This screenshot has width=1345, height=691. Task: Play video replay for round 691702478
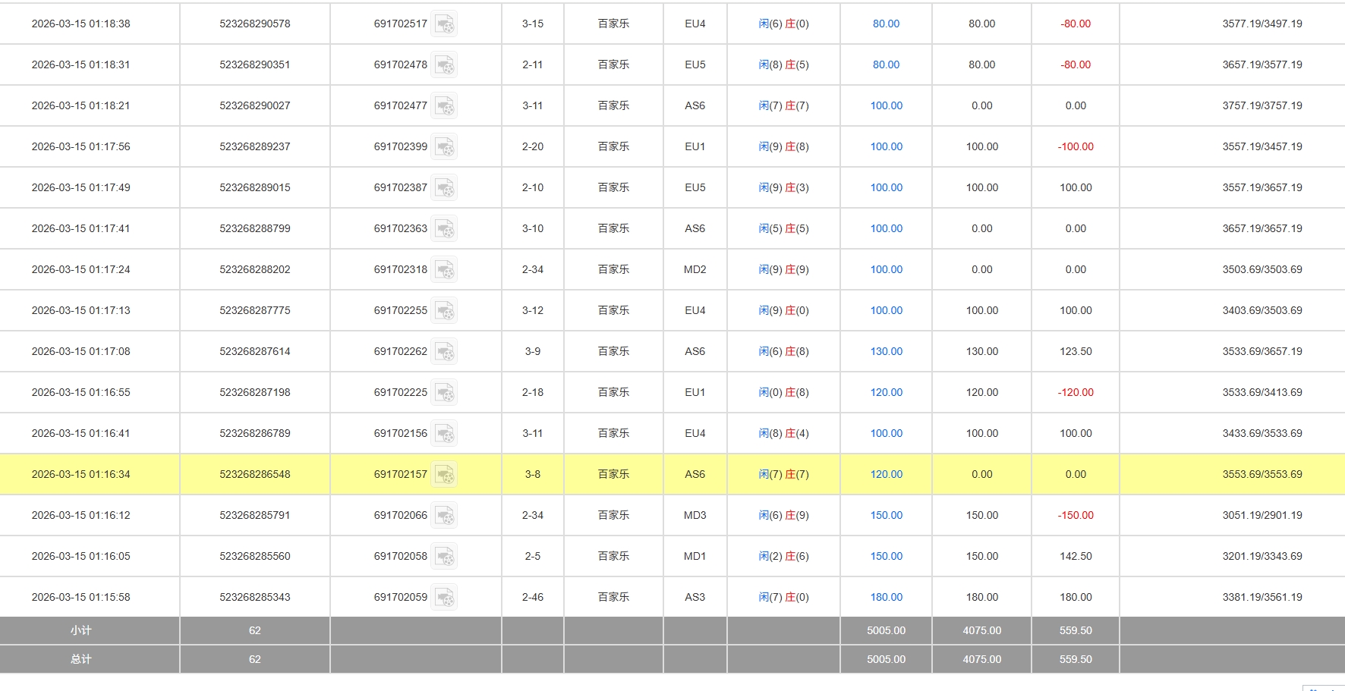click(445, 65)
